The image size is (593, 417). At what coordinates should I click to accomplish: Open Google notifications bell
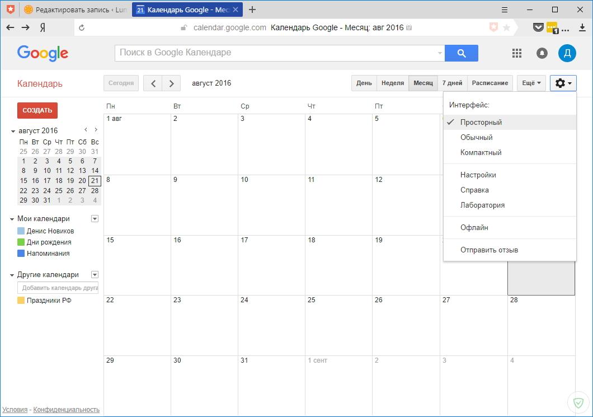pos(542,53)
